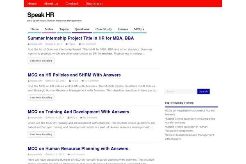The height and width of the screenshot is (164, 246).
Task: Click clock icon beside March 5, 2017
Action: tap(46, 155)
